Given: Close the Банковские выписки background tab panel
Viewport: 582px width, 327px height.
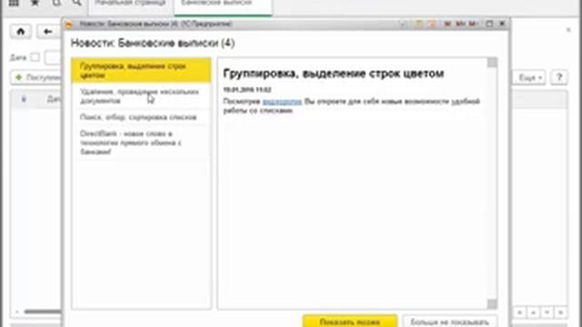Looking at the screenshot, I should (568, 30).
